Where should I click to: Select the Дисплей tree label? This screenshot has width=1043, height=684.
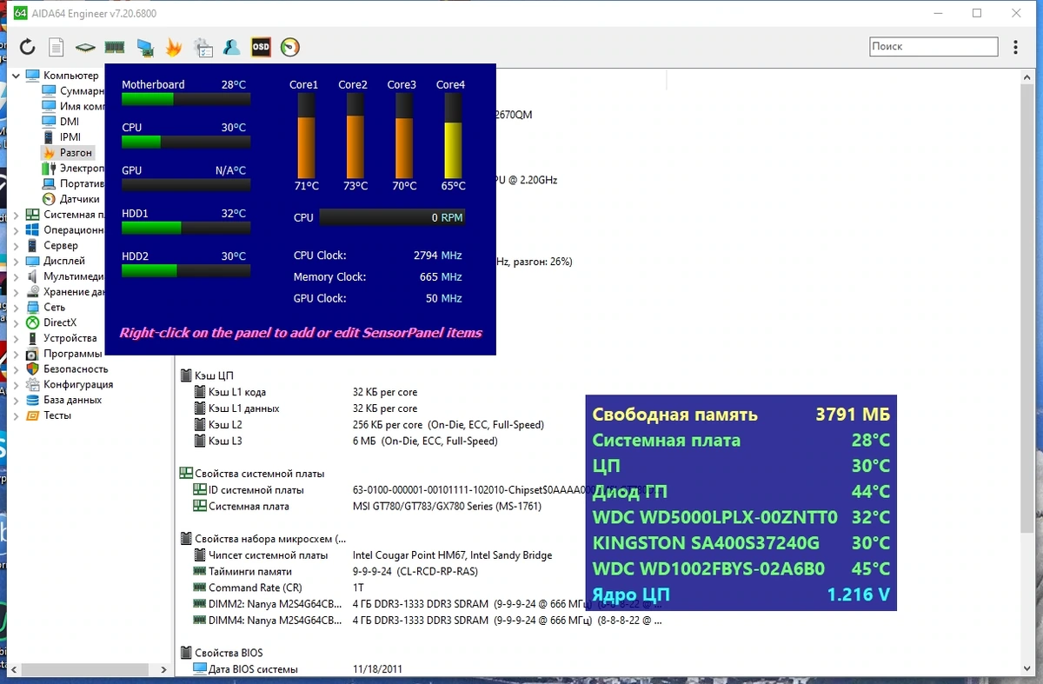coord(64,261)
